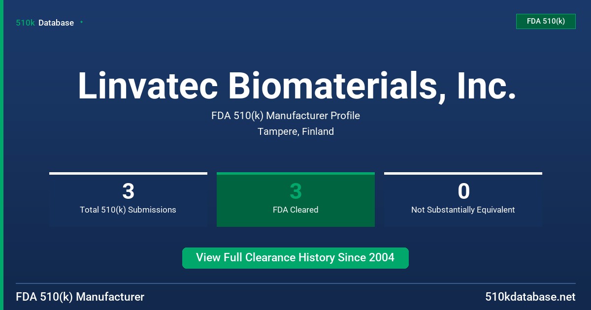Image resolution: width=591 pixels, height=310 pixels.
Task: Click the FDA 510(k) Manufacturer footer text
Action: 80,297
